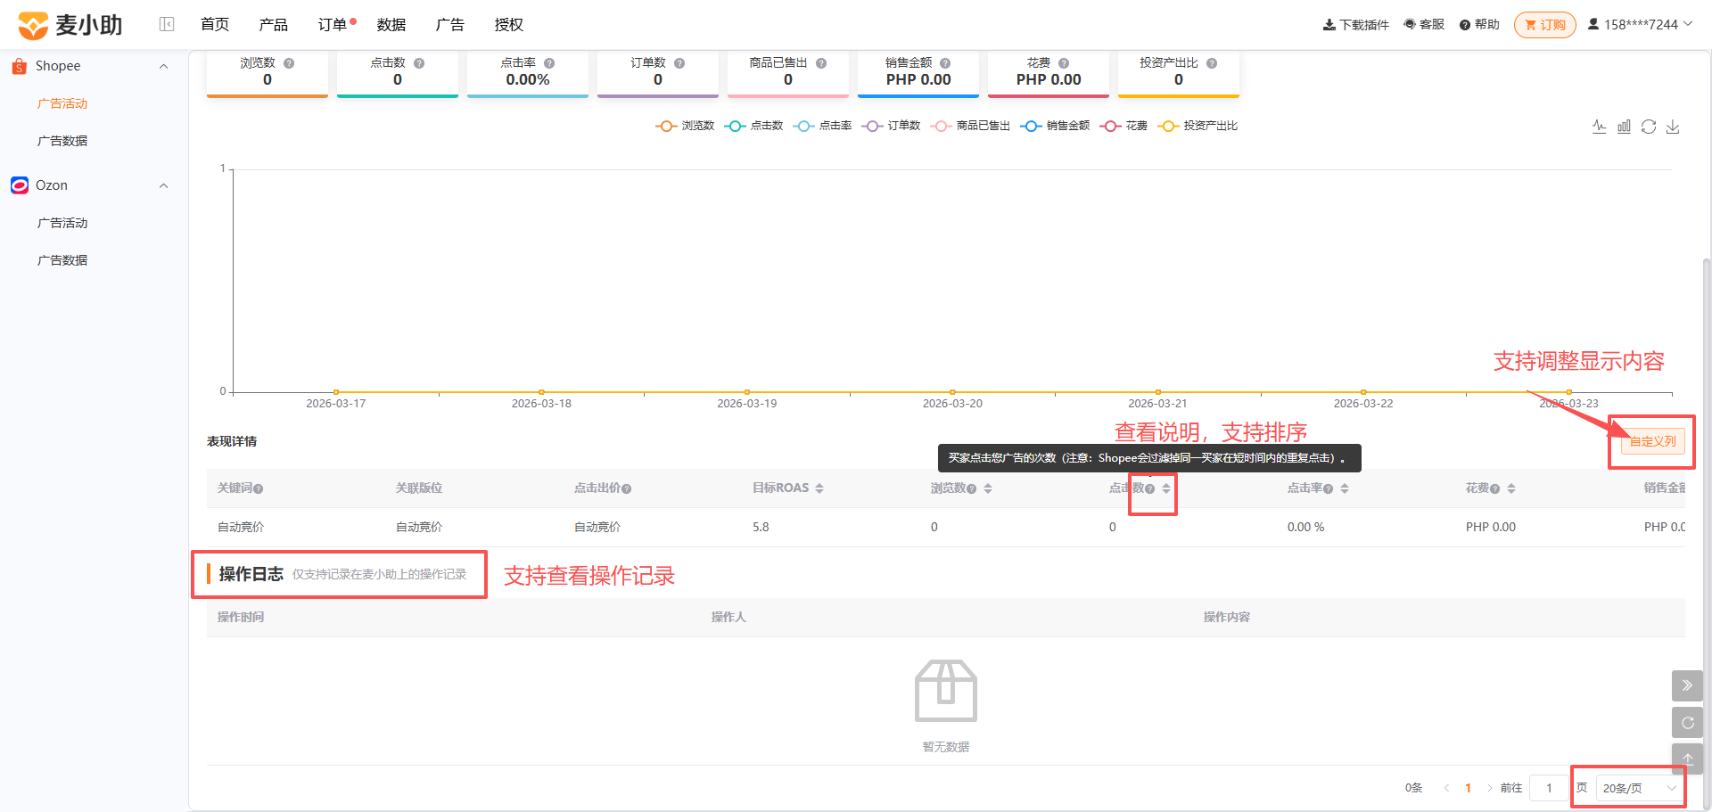The height and width of the screenshot is (812, 1712).
Task: Click the 点击率 0.00% metric card
Action: click(528, 73)
